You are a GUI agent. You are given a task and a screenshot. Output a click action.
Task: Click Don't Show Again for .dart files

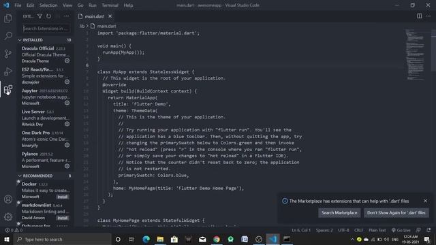396,213
